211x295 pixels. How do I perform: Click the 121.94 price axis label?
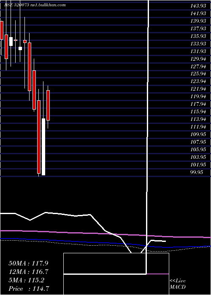(x=198, y=89)
